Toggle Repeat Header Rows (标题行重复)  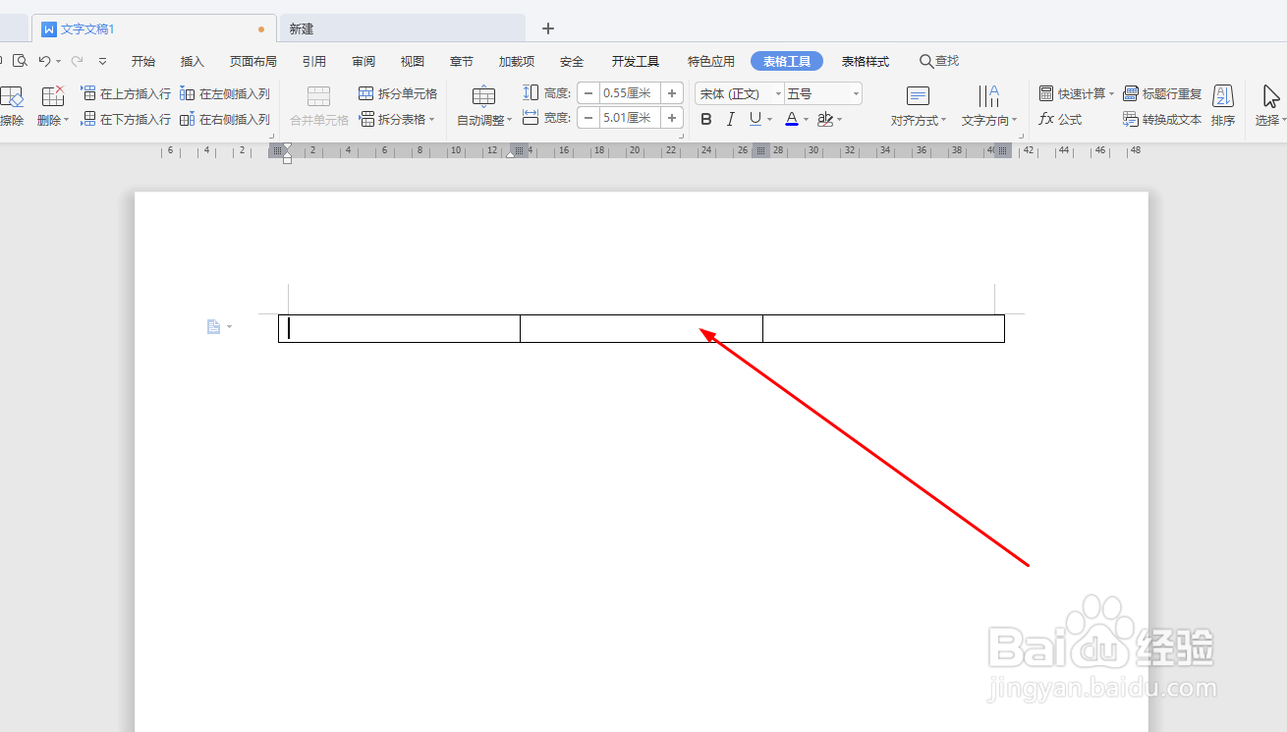[1162, 94]
